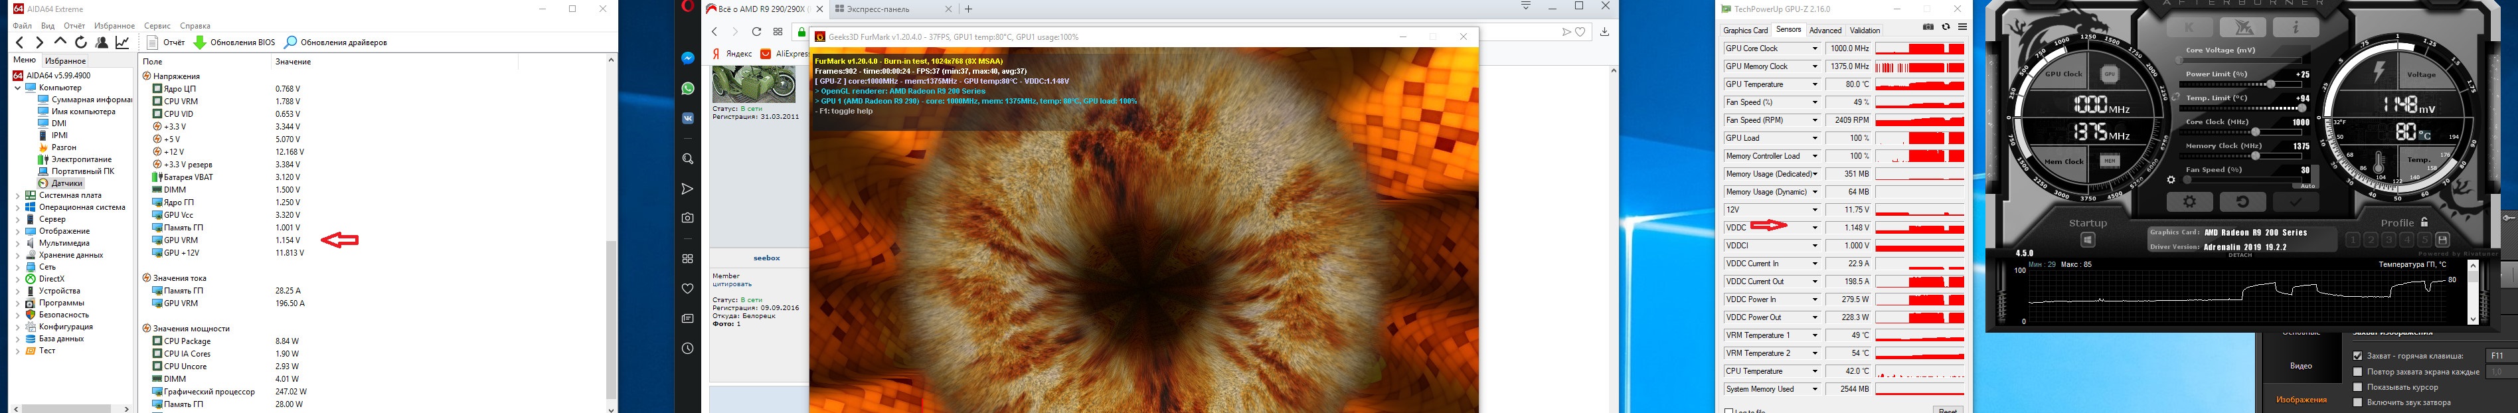Viewport: 2518px width, 413px height.
Task: Expand the DirectX tree node
Action: point(17,280)
